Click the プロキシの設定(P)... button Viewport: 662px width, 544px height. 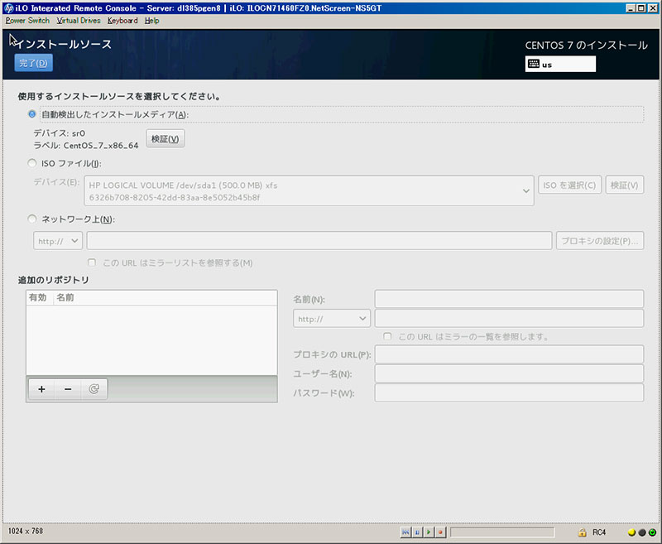600,241
